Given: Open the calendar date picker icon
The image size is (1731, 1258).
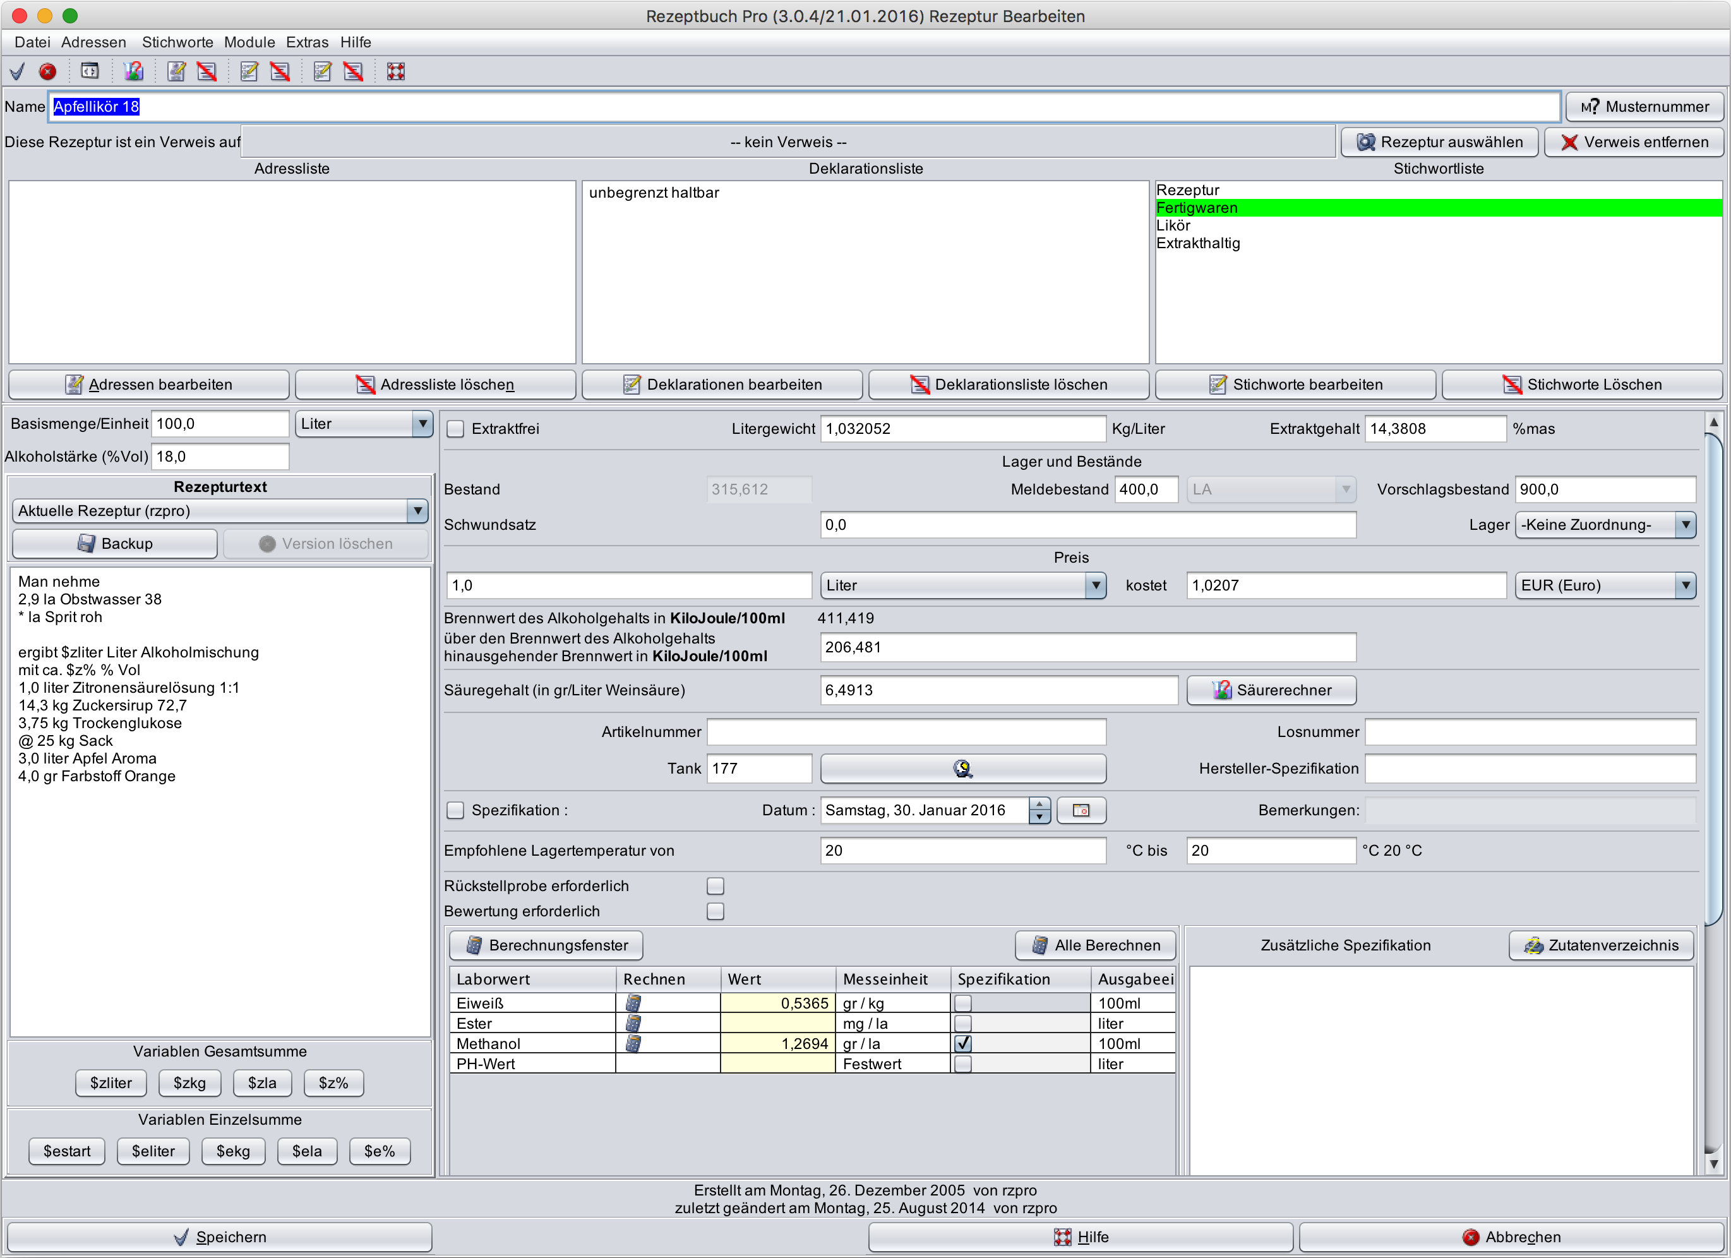Looking at the screenshot, I should 1081,811.
